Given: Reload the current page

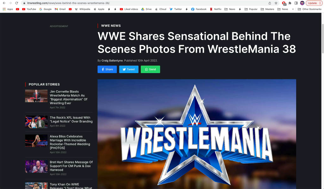Looking at the screenshot, I should [x=16, y=3].
